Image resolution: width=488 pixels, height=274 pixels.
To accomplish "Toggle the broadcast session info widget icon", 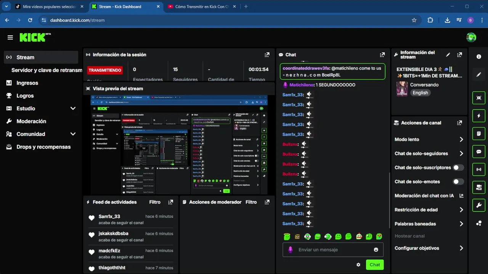I will (479, 169).
